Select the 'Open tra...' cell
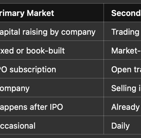 (122, 69)
